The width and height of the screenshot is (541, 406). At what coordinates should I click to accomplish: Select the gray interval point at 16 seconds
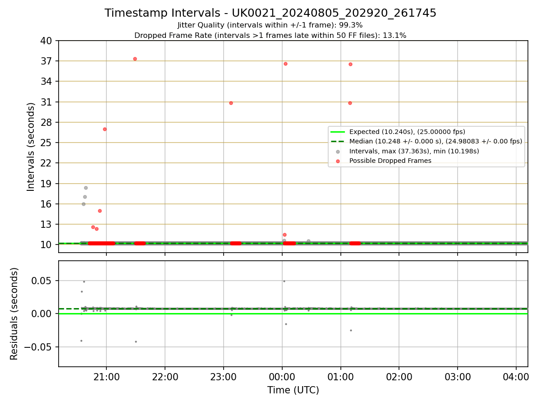[83, 204]
